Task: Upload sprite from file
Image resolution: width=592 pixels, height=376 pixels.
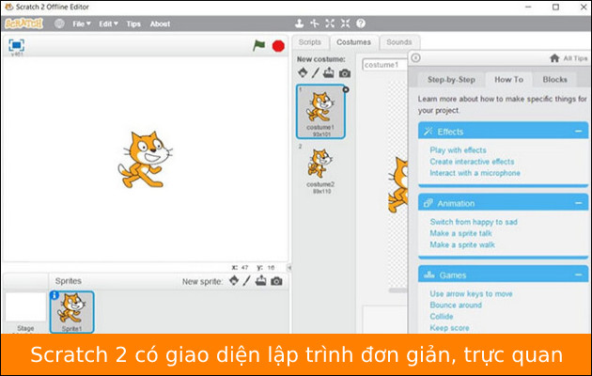Action: click(x=261, y=280)
